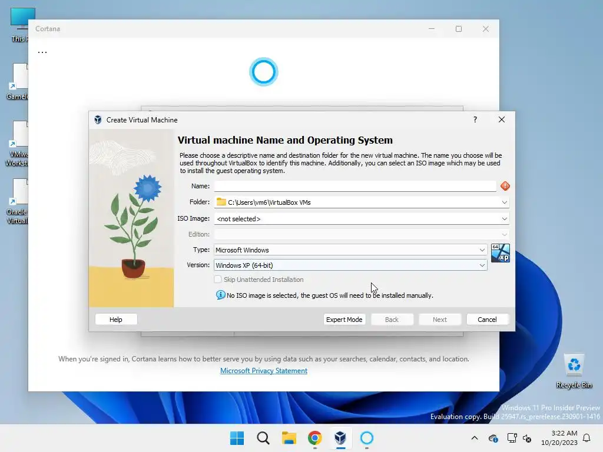
Task: Click VirtualBox icon in taskbar
Action: tap(340, 438)
